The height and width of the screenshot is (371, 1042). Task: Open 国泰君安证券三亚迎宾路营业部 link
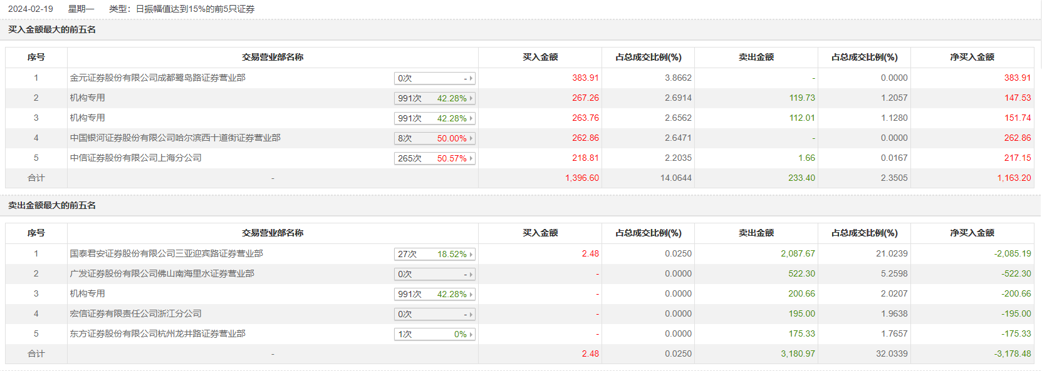(x=166, y=253)
